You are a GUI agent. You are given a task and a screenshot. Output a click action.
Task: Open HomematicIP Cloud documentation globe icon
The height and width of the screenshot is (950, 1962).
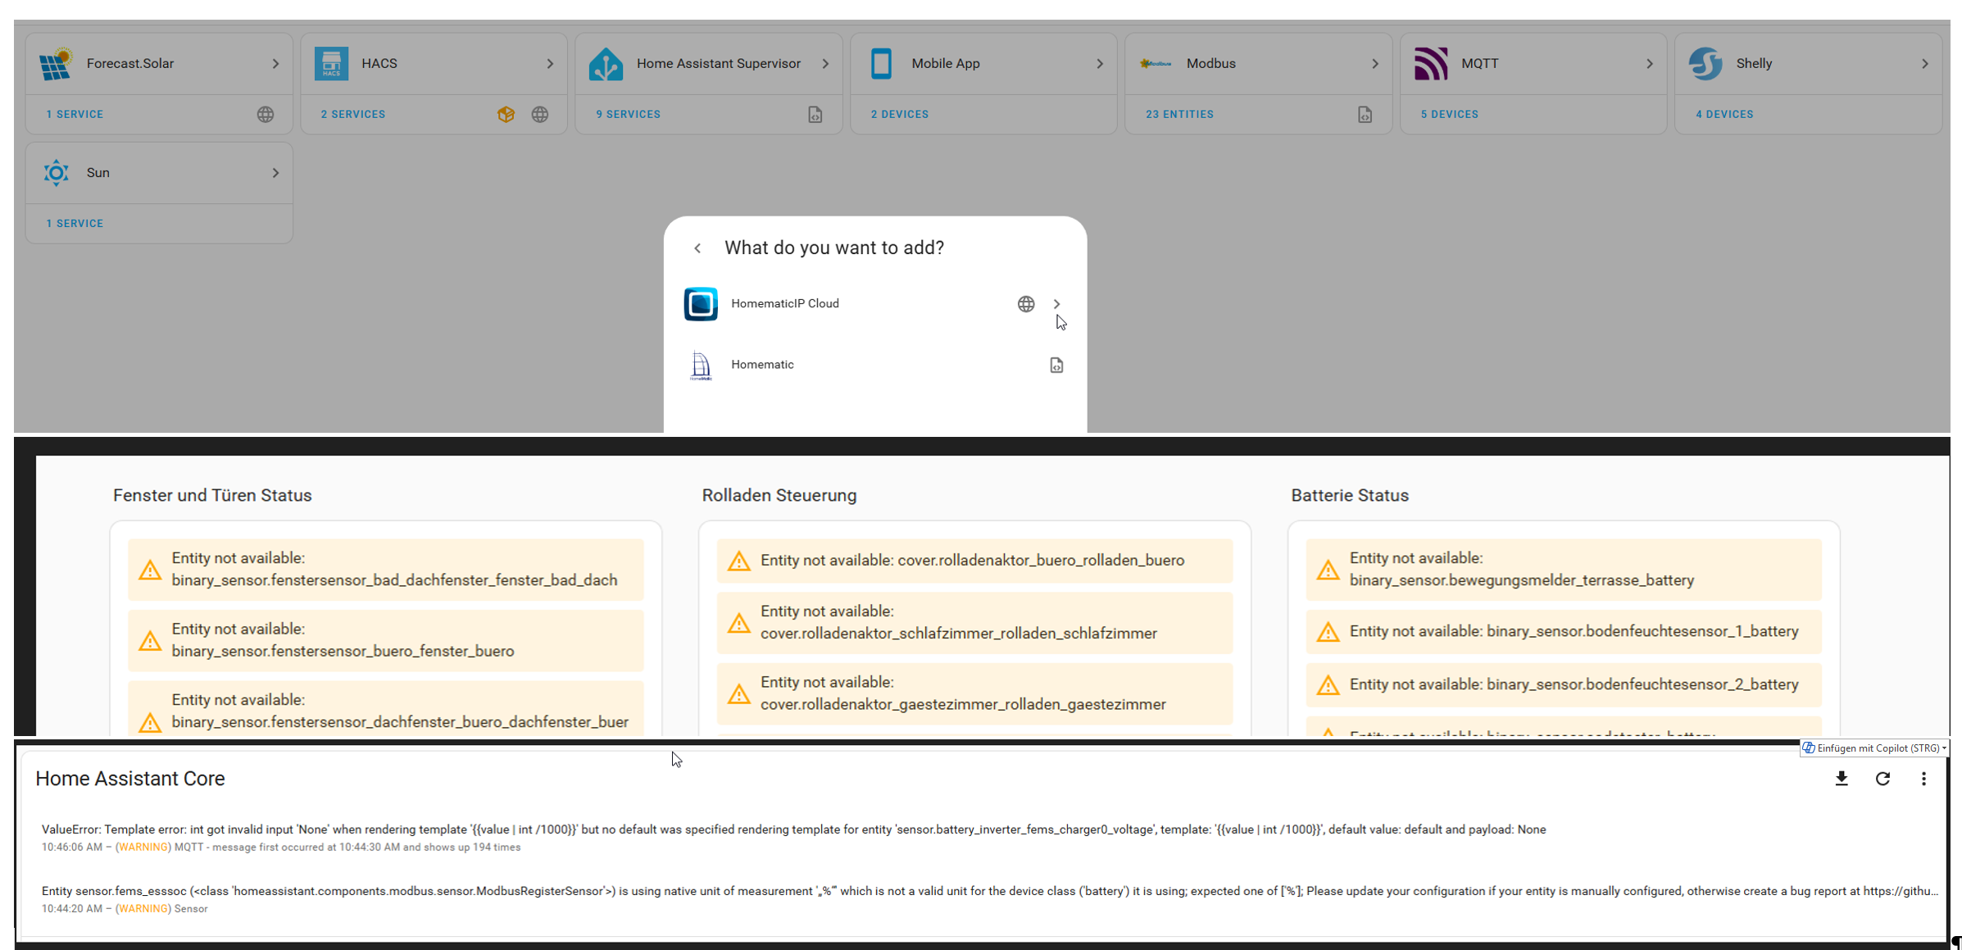pos(1025,303)
